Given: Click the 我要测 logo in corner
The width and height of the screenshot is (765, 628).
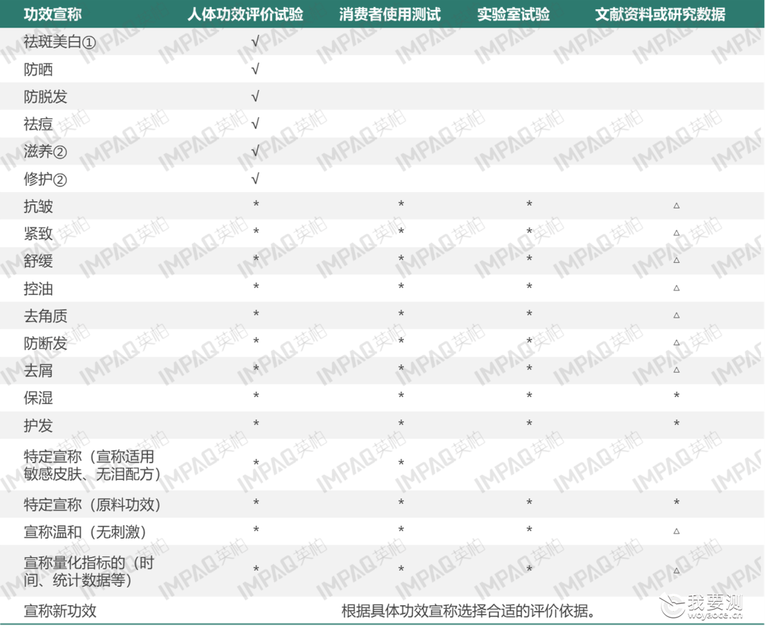Looking at the screenshot, I should pos(701,606).
